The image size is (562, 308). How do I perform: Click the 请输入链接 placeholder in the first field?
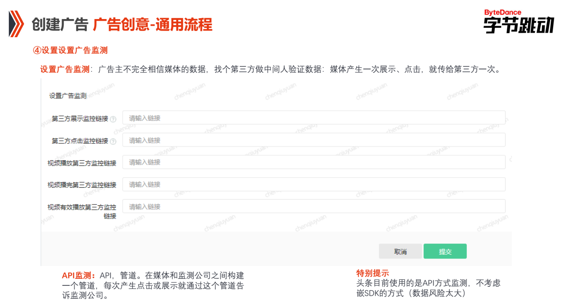coord(142,117)
